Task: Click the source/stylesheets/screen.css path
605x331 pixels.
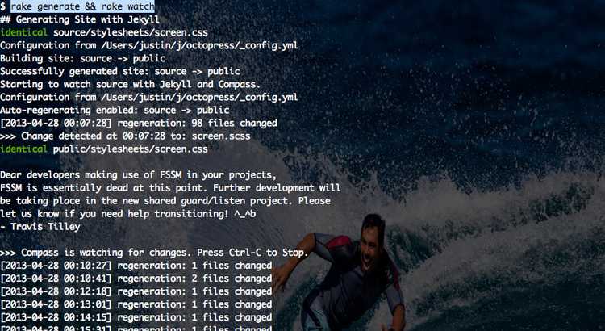Action: coord(131,32)
